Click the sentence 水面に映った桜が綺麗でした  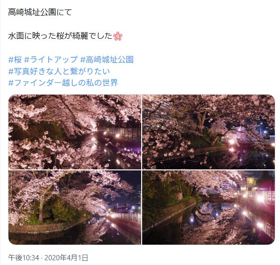coord(60,36)
